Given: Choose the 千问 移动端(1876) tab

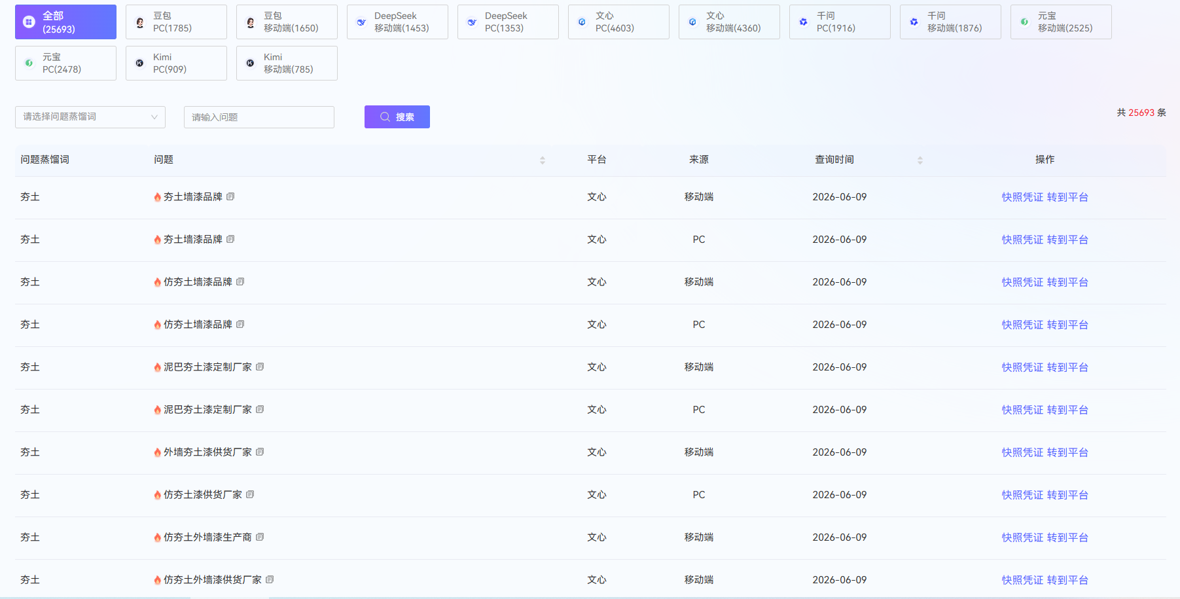Looking at the screenshot, I should point(950,22).
